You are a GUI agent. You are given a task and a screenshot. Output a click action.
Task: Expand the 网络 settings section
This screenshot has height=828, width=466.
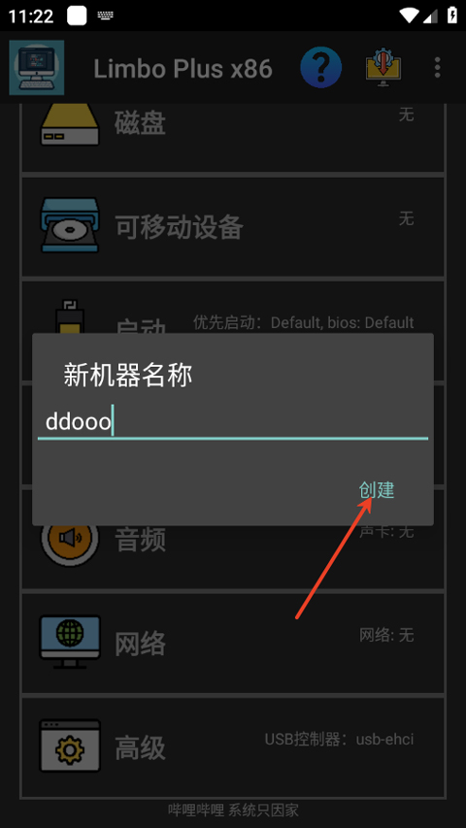[x=232, y=643]
